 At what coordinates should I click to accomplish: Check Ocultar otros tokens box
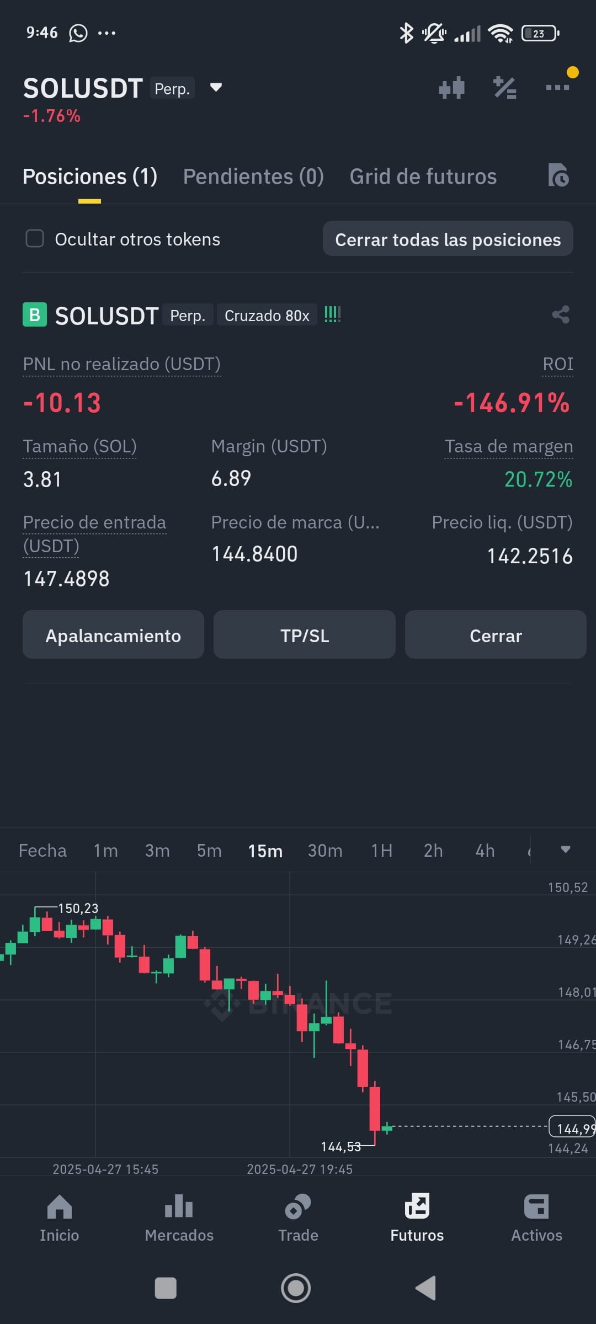click(x=35, y=239)
